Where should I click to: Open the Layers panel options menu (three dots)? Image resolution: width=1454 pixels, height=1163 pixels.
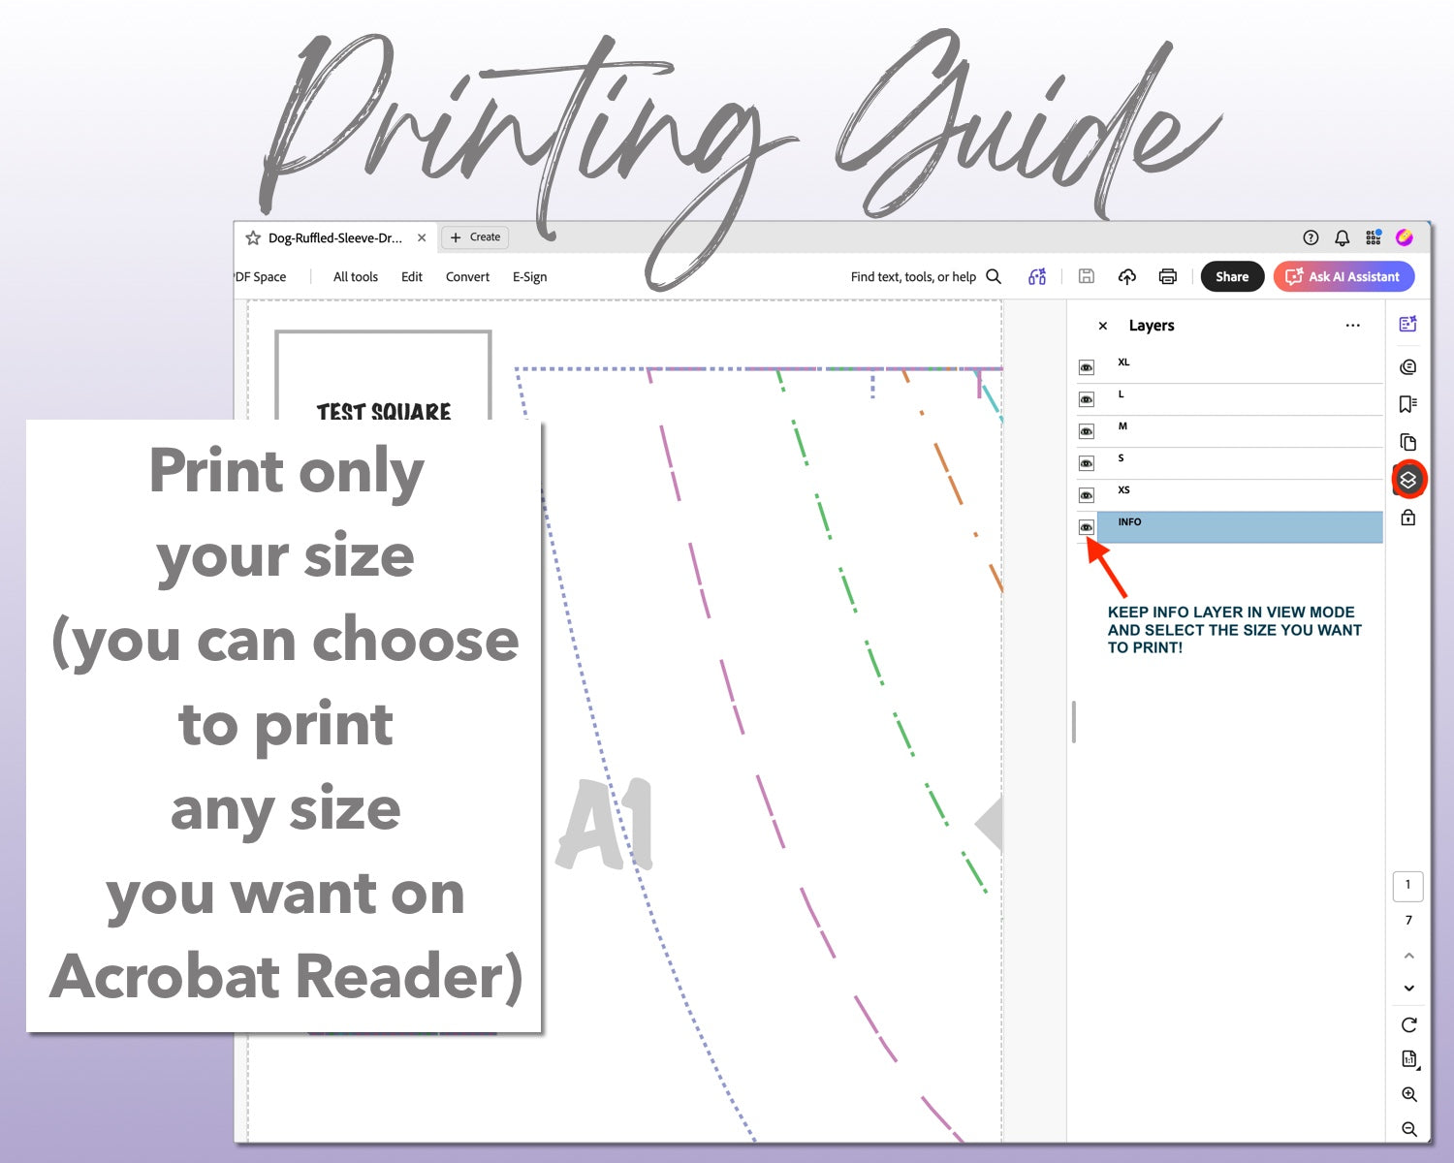click(x=1353, y=326)
